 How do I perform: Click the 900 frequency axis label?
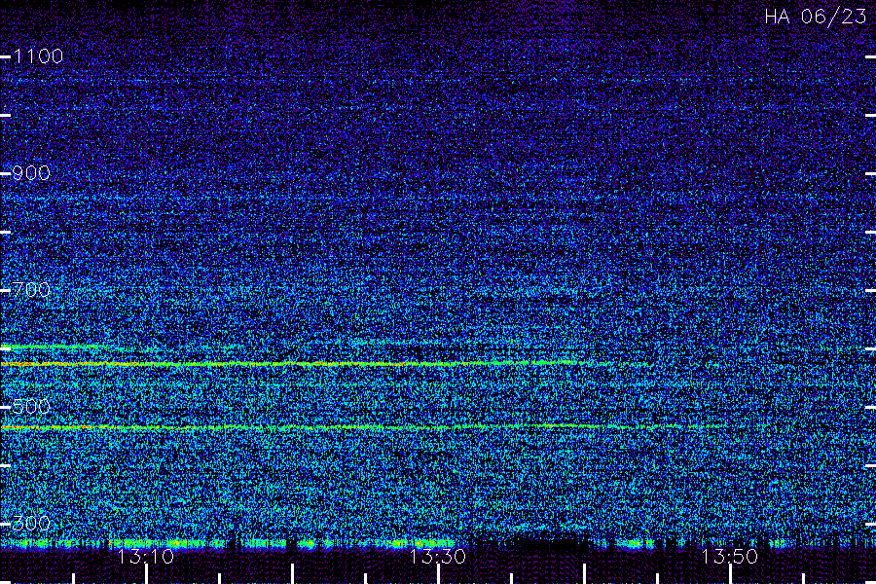pos(31,173)
